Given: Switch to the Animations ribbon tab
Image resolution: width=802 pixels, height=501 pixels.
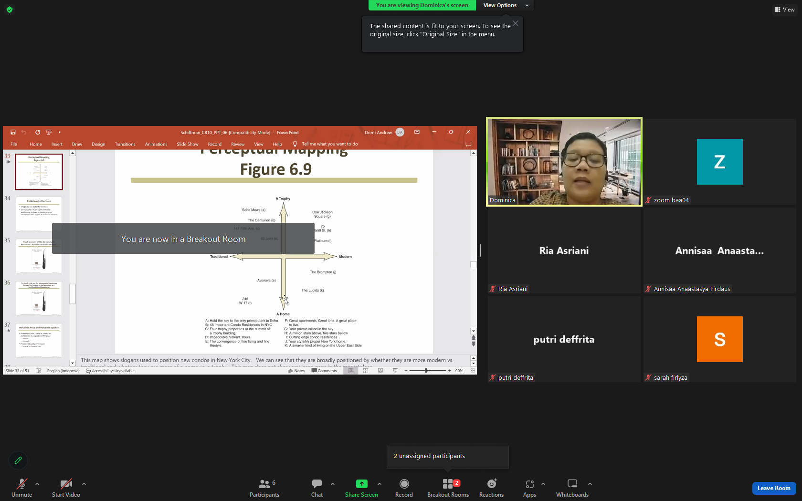Looking at the screenshot, I should pos(156,144).
